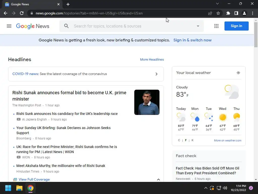Open WION Race for Prime Minister video
Viewport: 258px width, 194px height.
click(x=67, y=149)
